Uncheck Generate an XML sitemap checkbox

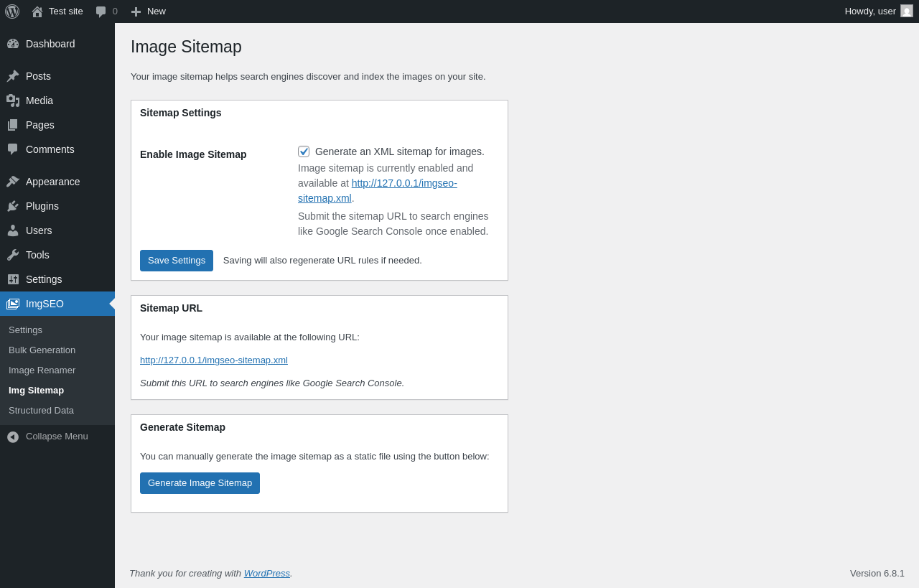tap(304, 151)
